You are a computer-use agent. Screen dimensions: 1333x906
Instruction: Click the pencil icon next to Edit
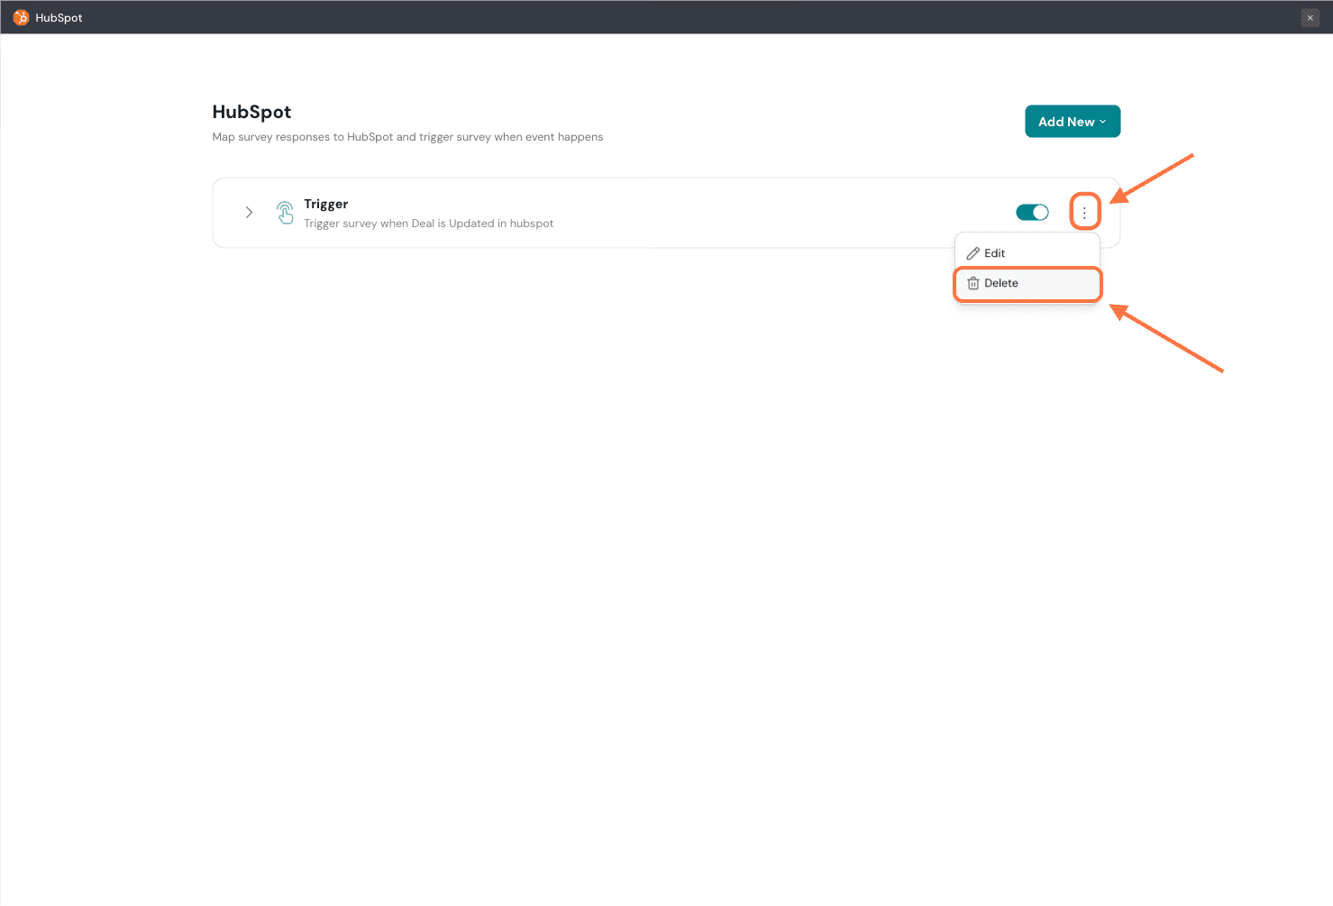[x=972, y=253]
